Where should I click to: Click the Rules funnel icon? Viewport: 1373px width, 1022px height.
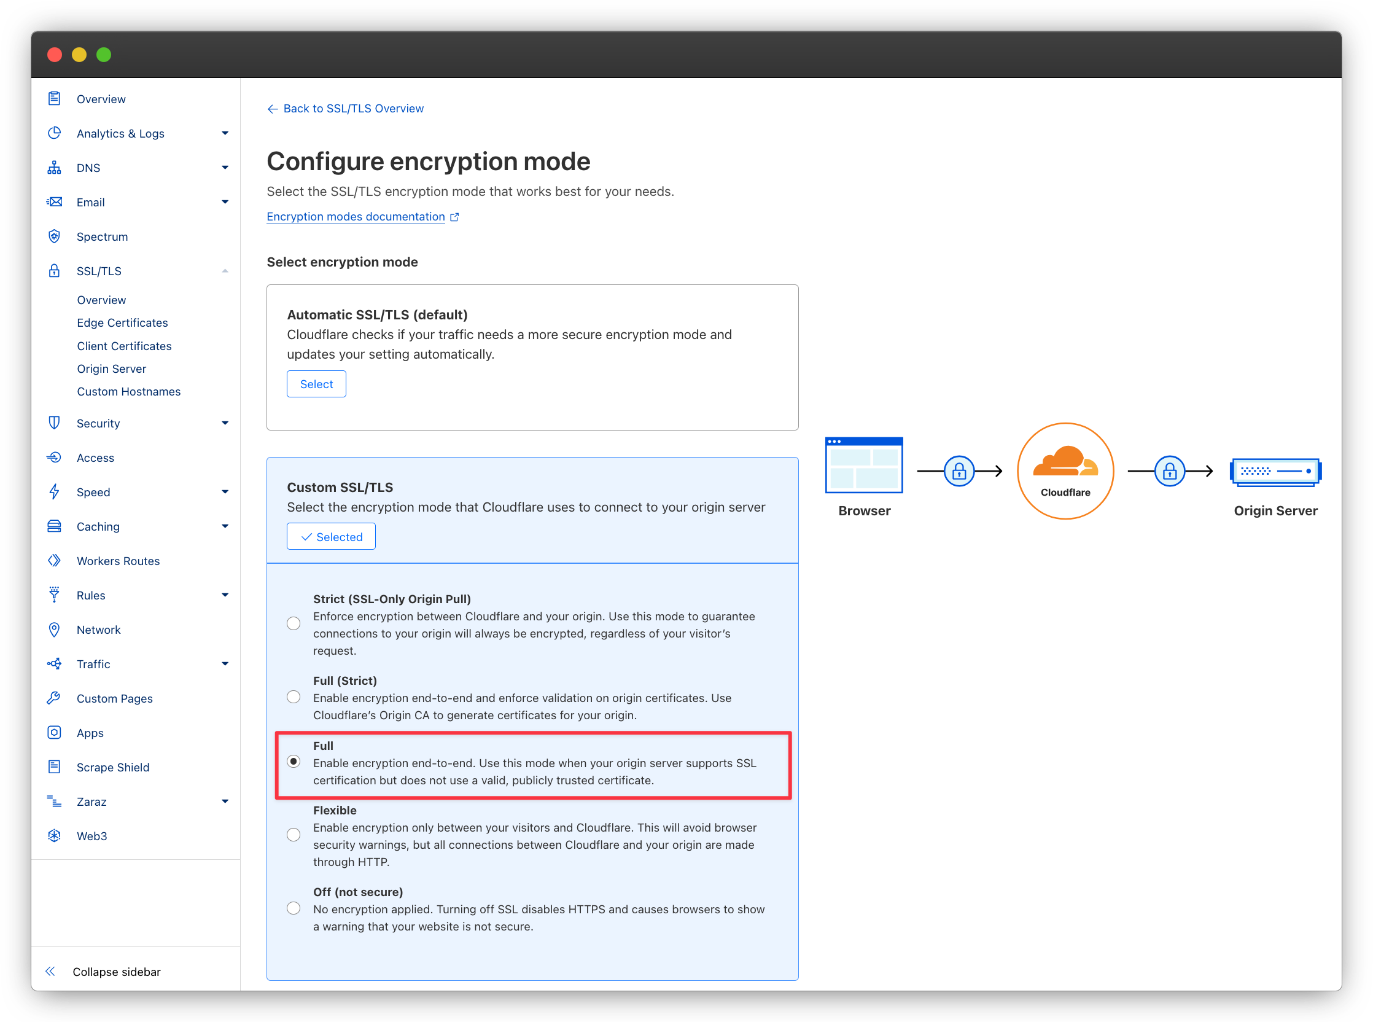coord(55,595)
